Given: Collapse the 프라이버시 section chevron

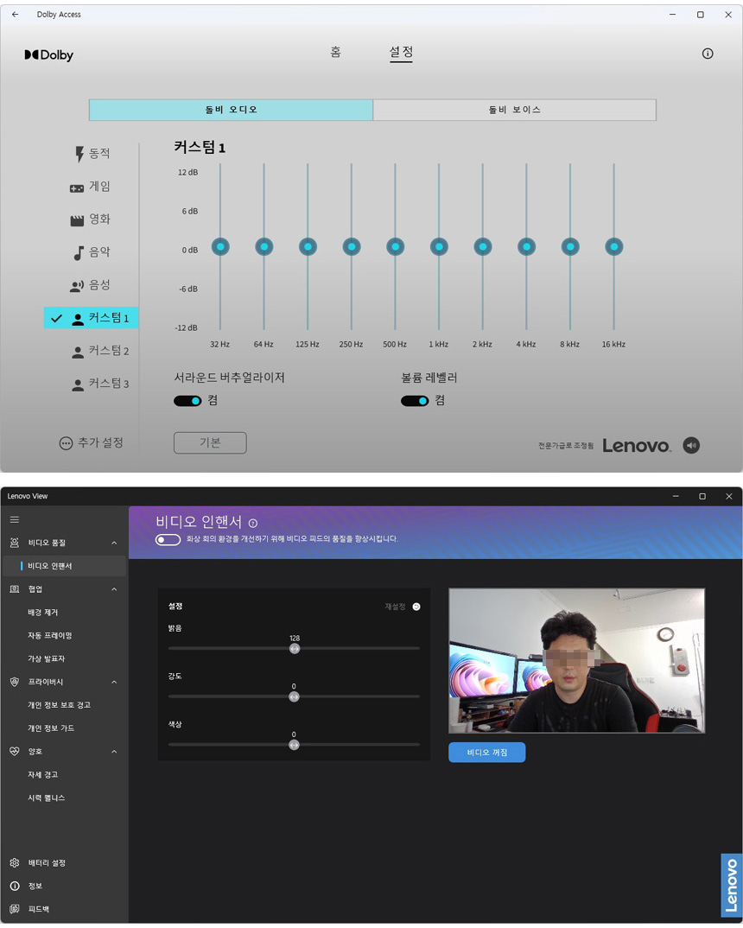Looking at the screenshot, I should (x=114, y=682).
